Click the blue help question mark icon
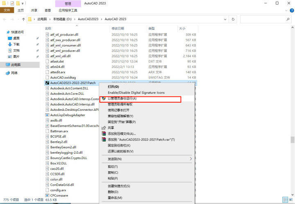The height and width of the screenshot is (204, 295). click(292, 11)
